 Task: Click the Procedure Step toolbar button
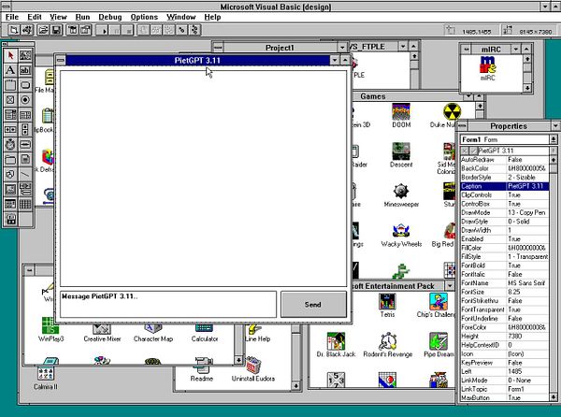click(x=194, y=30)
